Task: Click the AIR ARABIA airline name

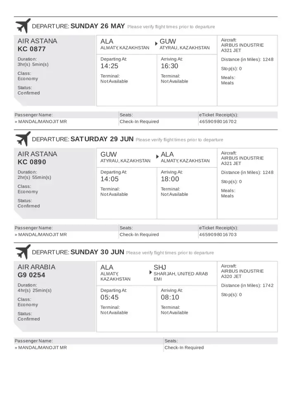Action: tap(36, 267)
